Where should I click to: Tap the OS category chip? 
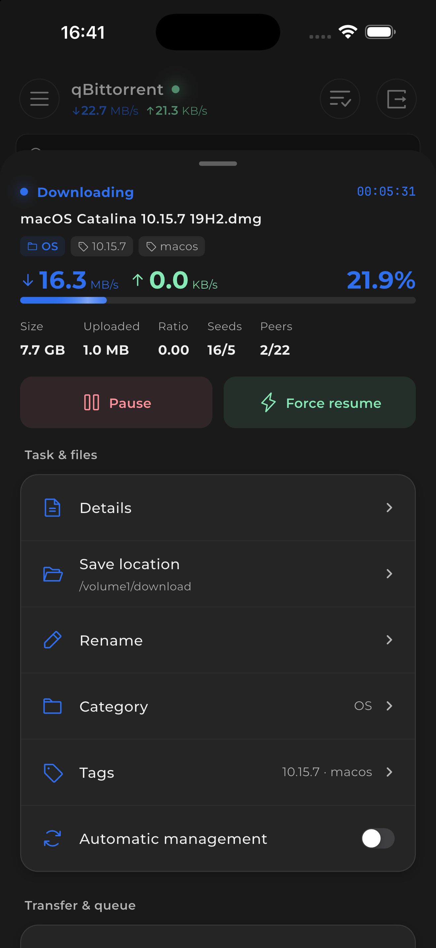click(x=43, y=246)
